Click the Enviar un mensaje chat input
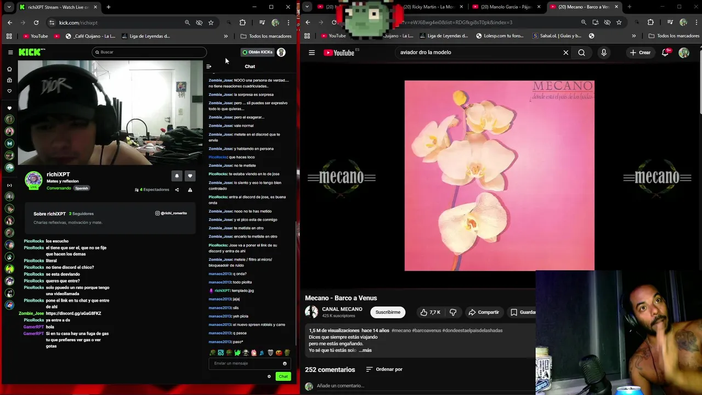This screenshot has height=395, width=702. (x=246, y=363)
